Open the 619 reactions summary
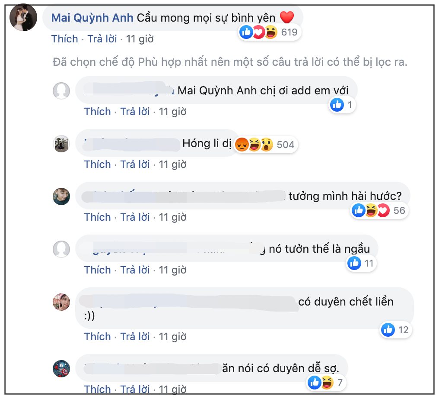 (269, 32)
